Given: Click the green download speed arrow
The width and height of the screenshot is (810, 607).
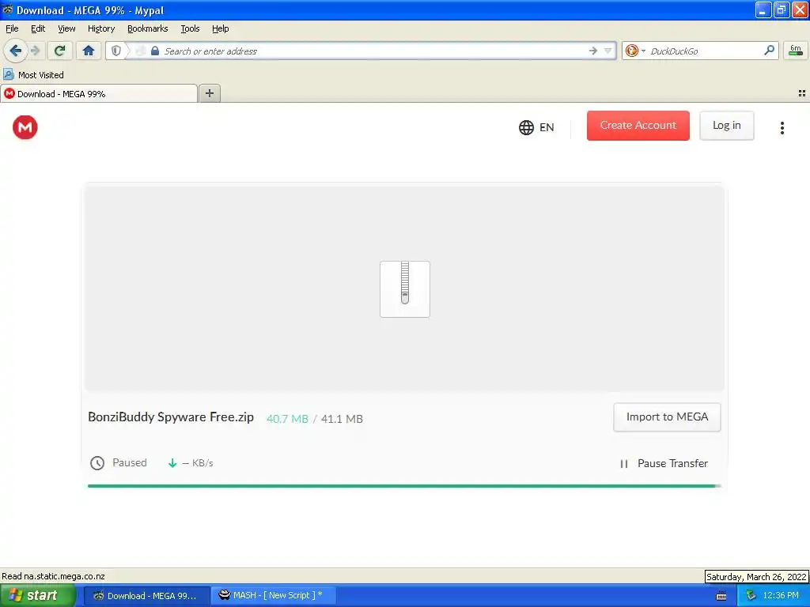Looking at the screenshot, I should click(x=172, y=463).
